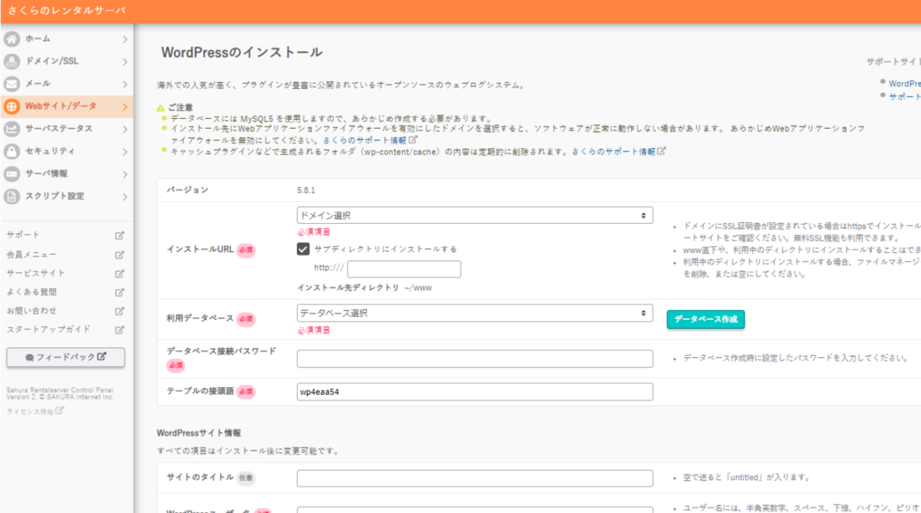
Task: Click external link icon beside サポート
Action: point(119,235)
